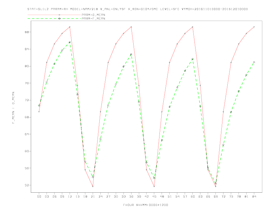Click the y-axis tick label 72
This screenshot has width=277, height=214.
tap(27, 100)
